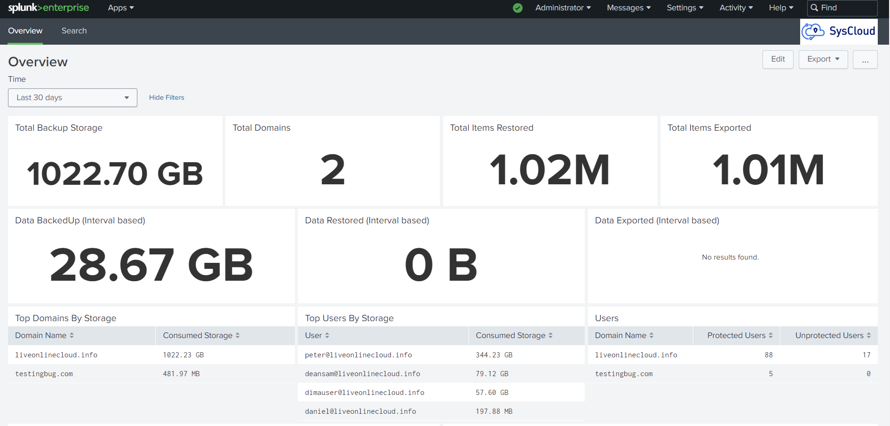Screen dimensions: 890x426
Task: Click the 197.88 MB storage cell
Action: 494,411
